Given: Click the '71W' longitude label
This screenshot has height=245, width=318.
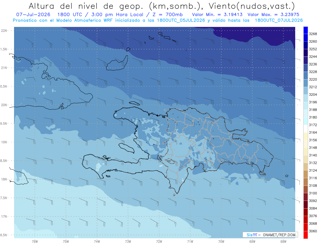Looking at the screenshot, I should (x=190, y=242).
